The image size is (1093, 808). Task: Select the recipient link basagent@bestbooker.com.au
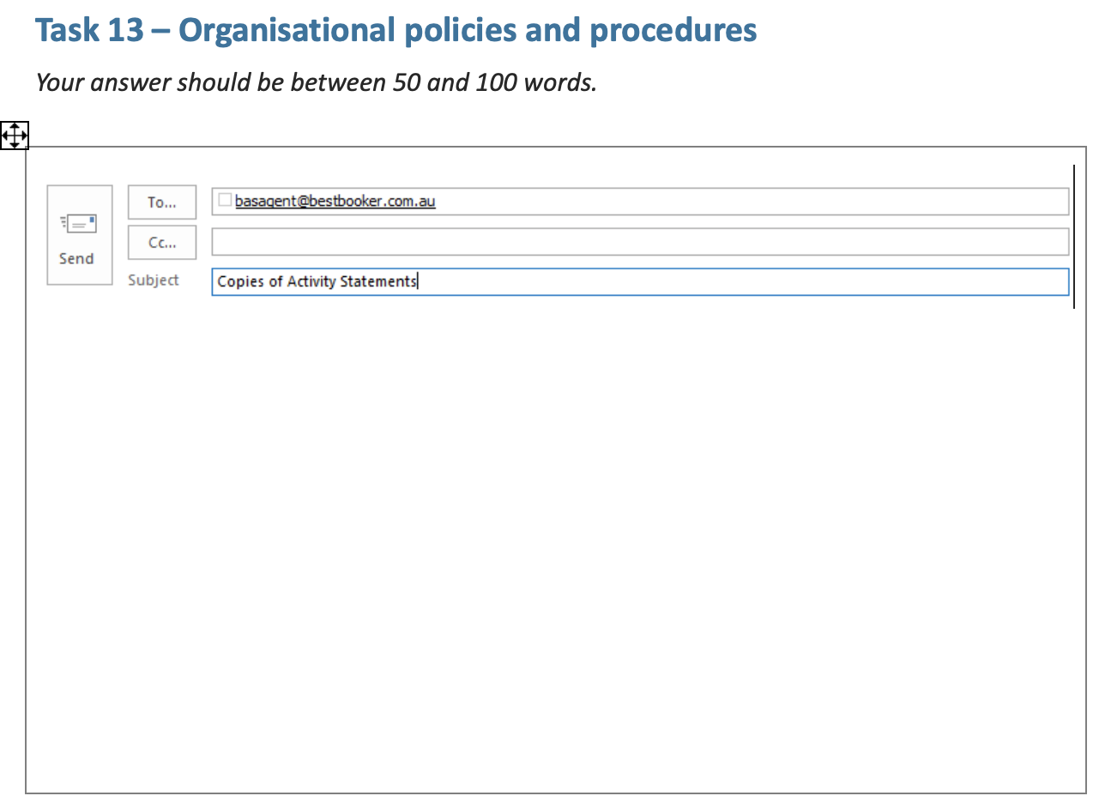335,201
